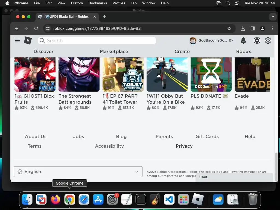Open a new tab with plus button

click(104, 17)
